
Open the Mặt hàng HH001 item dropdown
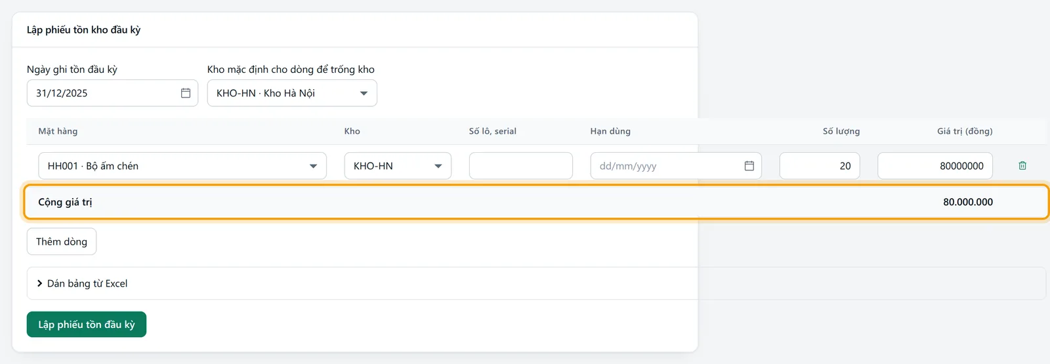pos(182,166)
